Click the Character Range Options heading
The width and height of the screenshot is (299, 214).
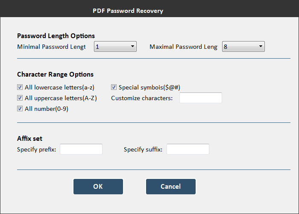(55, 74)
